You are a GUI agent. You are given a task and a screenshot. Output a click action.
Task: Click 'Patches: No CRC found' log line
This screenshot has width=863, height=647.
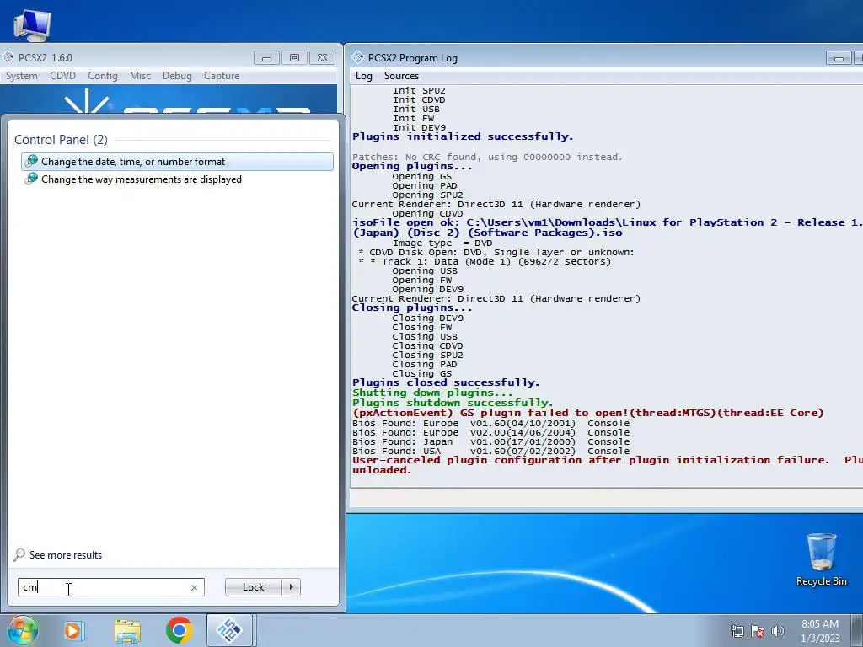487,157
